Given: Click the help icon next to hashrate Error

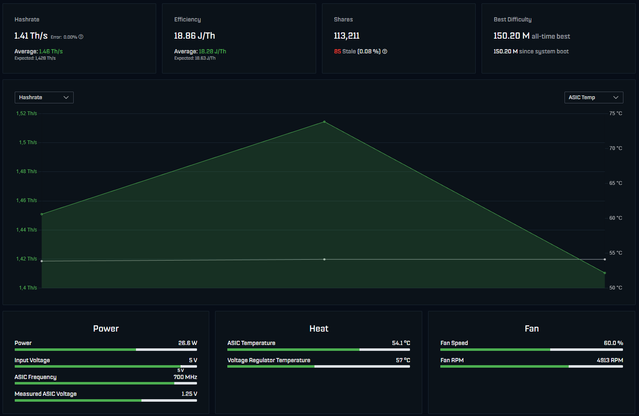Looking at the screenshot, I should (x=81, y=37).
